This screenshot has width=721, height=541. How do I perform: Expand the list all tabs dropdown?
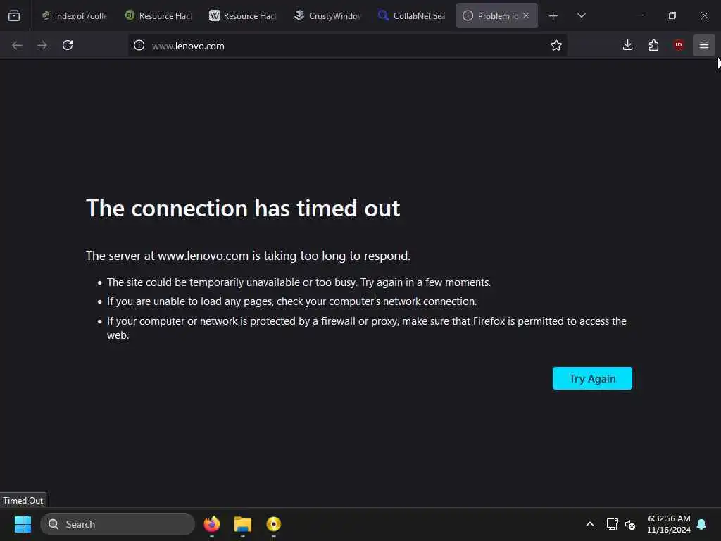pos(581,15)
